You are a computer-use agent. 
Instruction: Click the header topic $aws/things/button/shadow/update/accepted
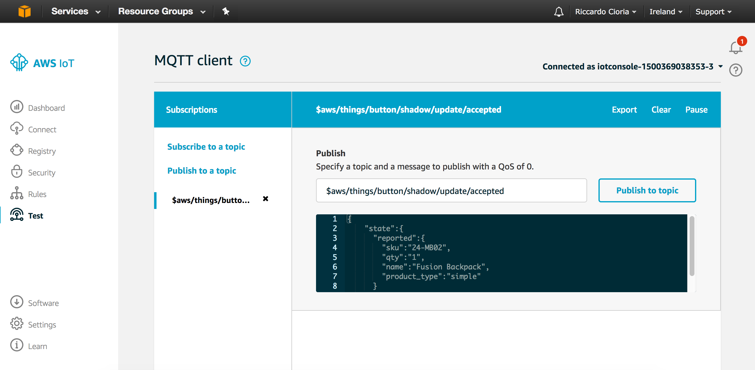click(408, 110)
